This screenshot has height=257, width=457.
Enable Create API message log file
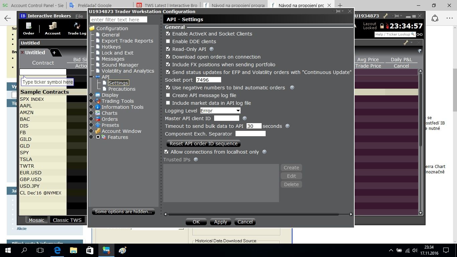coord(168,95)
